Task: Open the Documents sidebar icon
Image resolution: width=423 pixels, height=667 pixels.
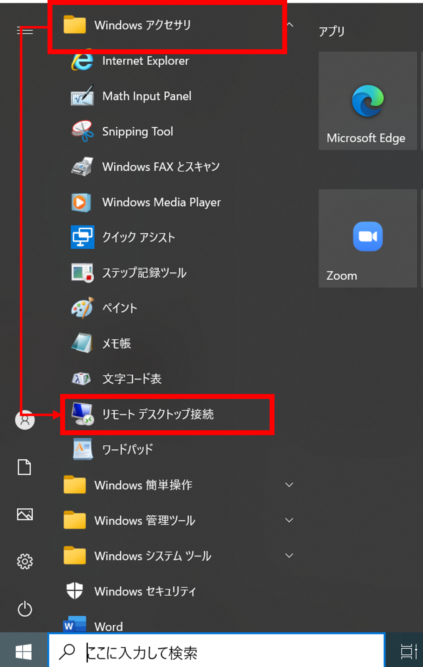Action: pyautogui.click(x=24, y=467)
